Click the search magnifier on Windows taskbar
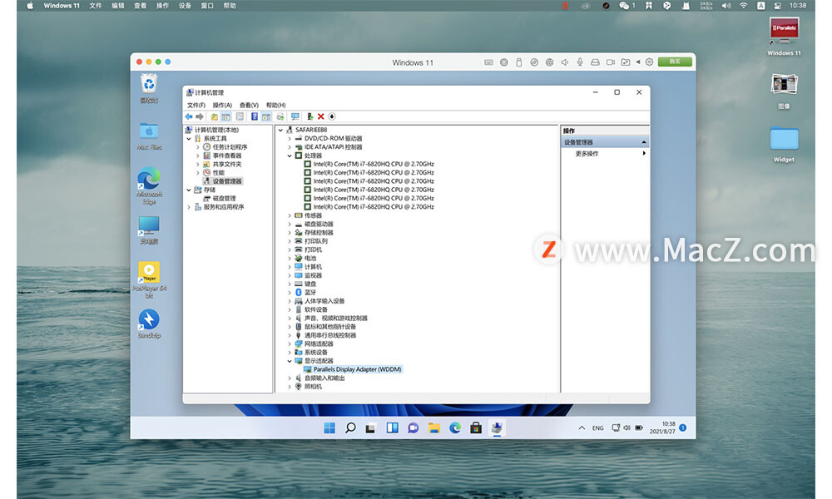Screen dimensions: 832x499 tap(350, 428)
